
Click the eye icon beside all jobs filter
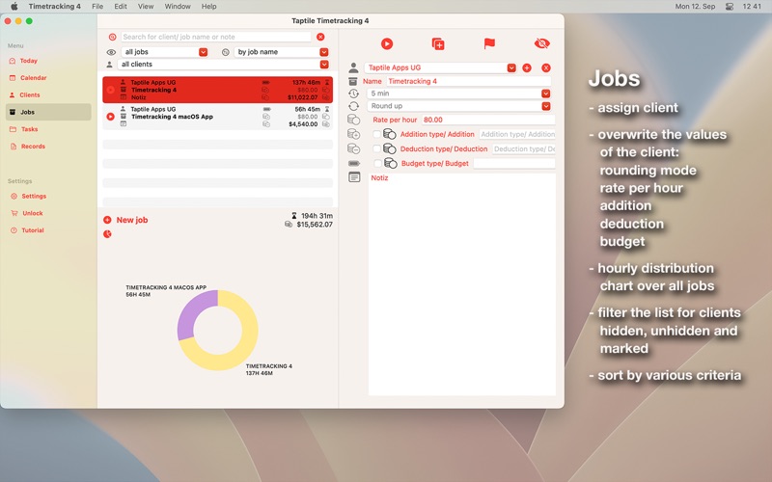(111, 52)
